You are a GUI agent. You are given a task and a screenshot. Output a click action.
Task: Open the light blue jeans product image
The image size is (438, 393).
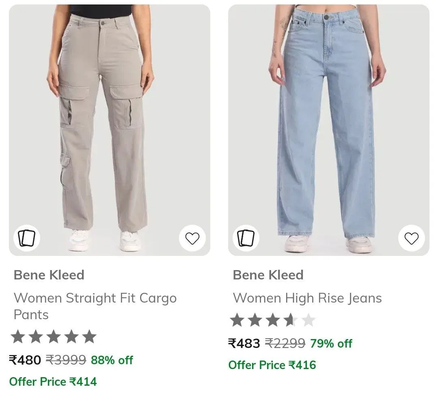click(328, 130)
